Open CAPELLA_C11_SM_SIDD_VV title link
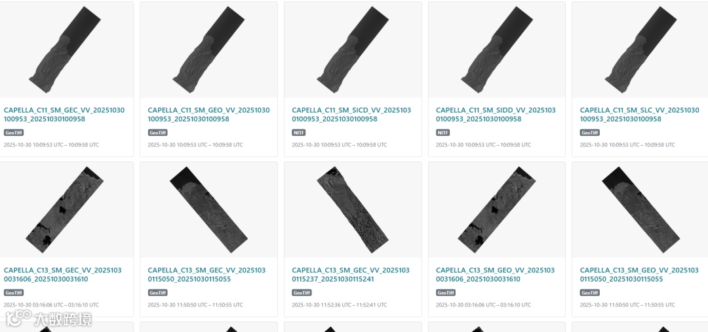The image size is (708, 332). point(496,115)
